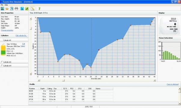
Task: Click the green toolbar icon
Action: click(x=27, y=9)
